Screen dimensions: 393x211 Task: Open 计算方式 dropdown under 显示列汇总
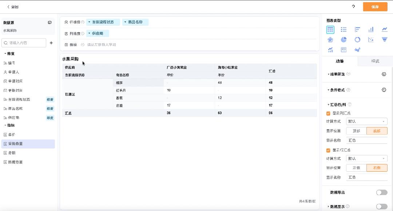pyautogui.click(x=366, y=122)
